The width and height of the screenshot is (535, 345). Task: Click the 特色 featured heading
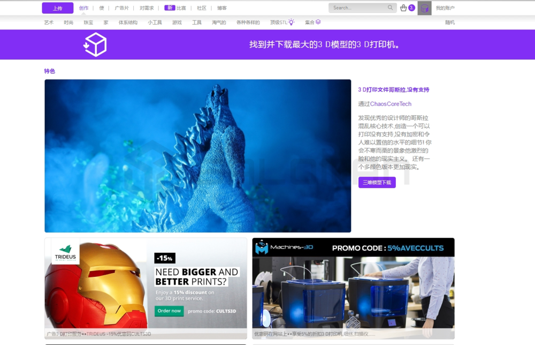tap(49, 71)
